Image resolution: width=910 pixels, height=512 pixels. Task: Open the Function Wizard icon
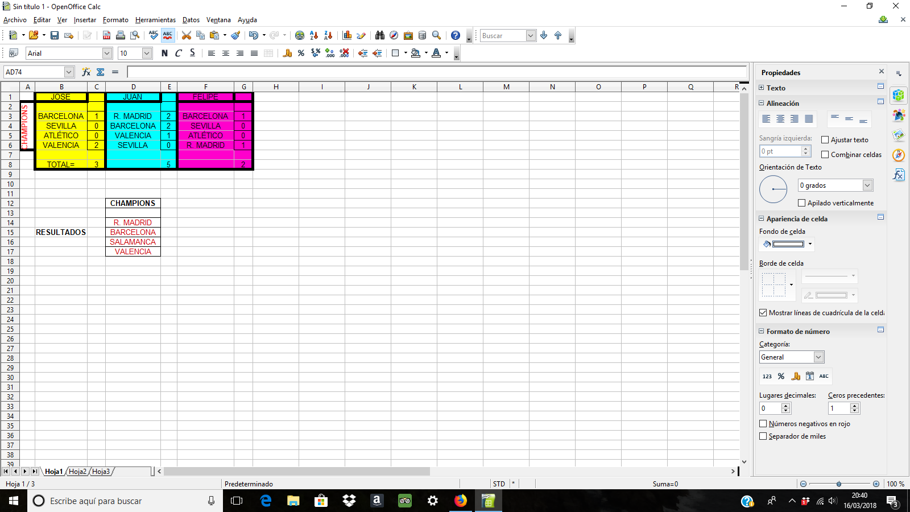[x=86, y=72]
